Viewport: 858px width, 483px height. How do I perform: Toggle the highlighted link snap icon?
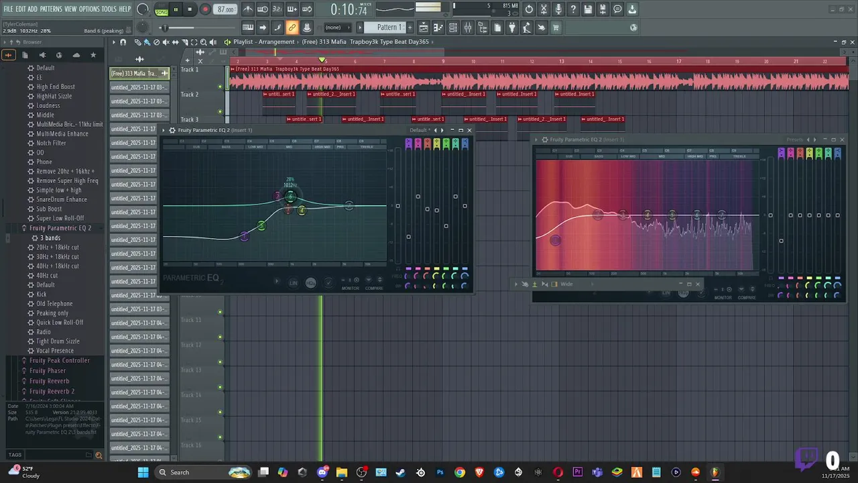tap(292, 28)
